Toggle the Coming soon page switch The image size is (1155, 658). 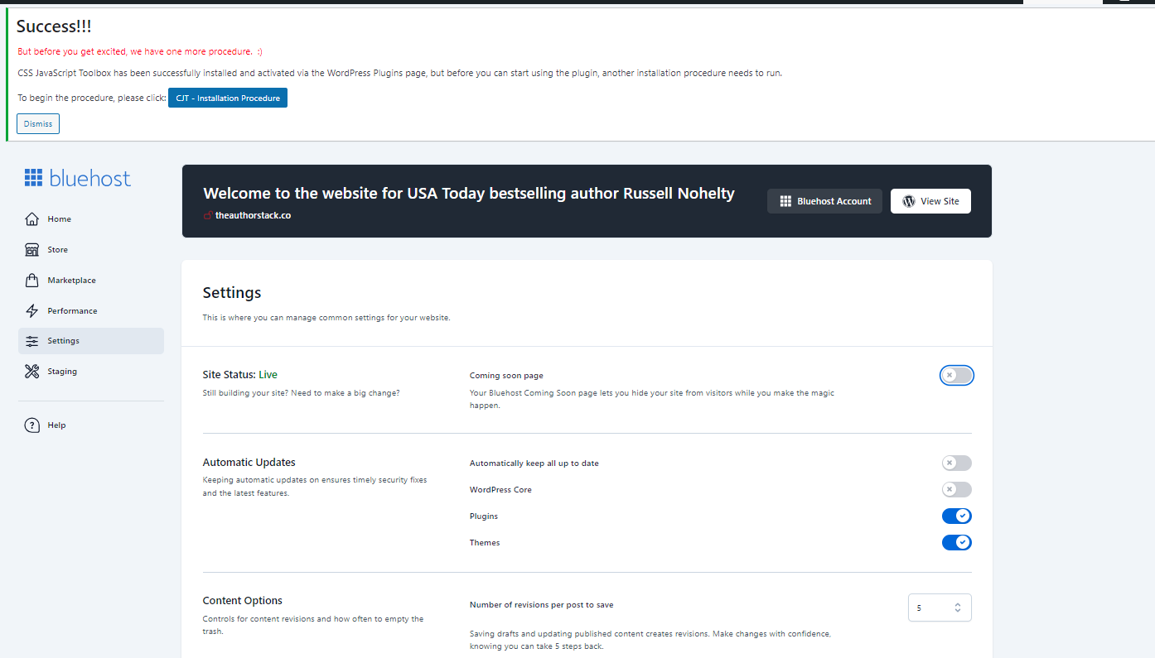[957, 376]
